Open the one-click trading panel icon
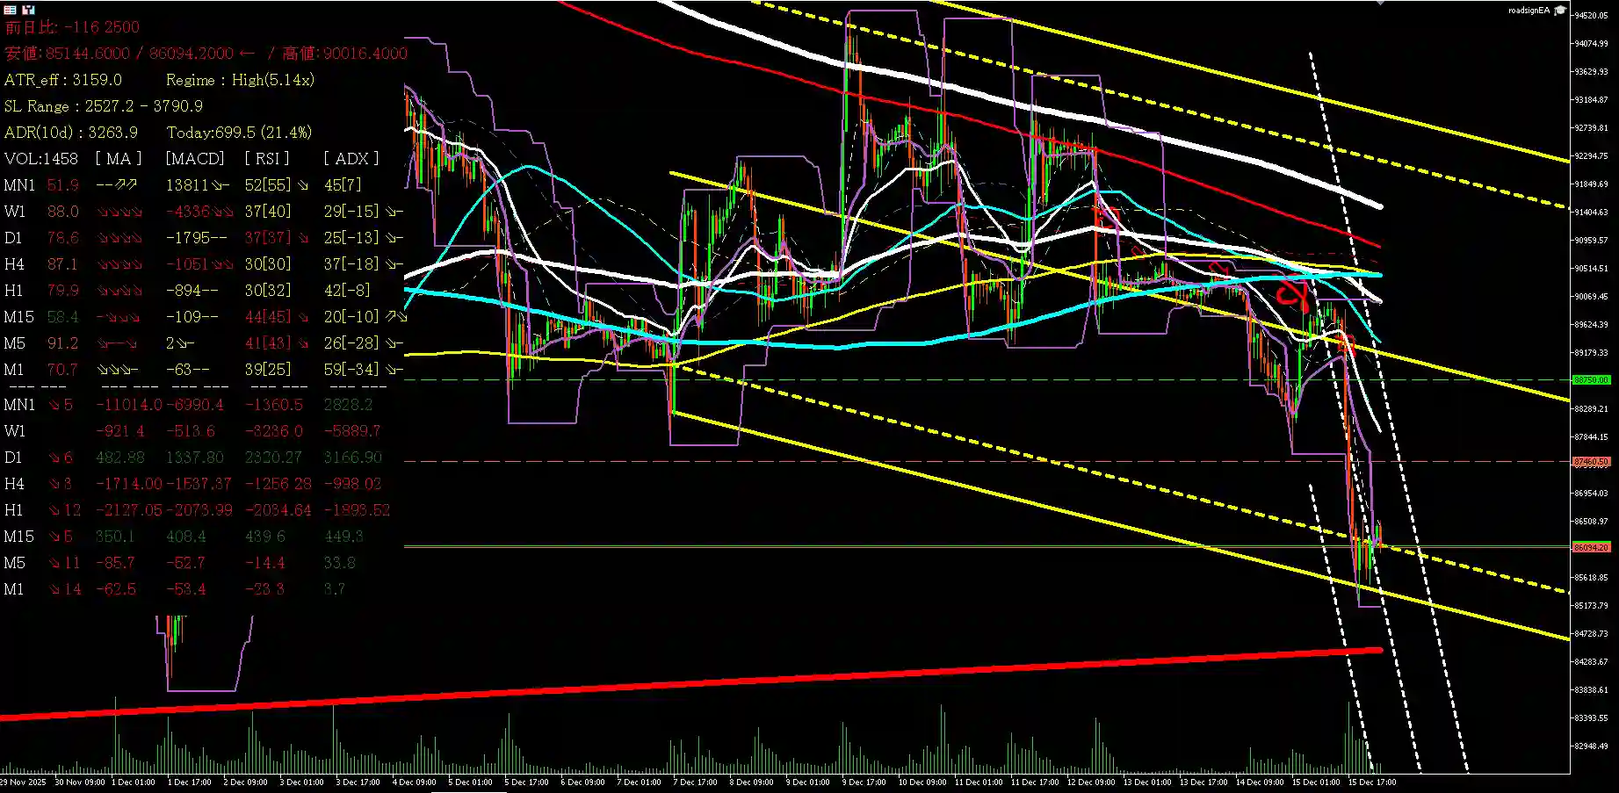1619x793 pixels. (11, 10)
